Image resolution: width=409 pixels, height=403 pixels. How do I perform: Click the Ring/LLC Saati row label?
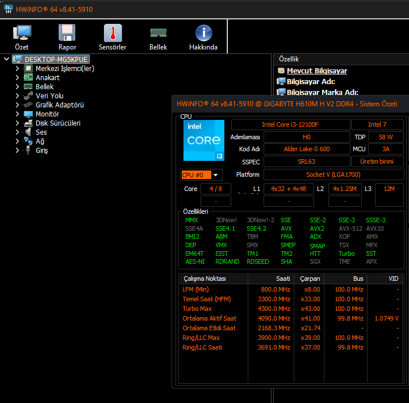click(x=202, y=347)
